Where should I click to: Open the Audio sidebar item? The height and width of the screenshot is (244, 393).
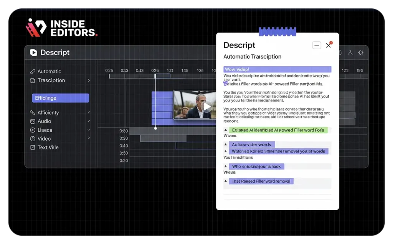click(45, 121)
